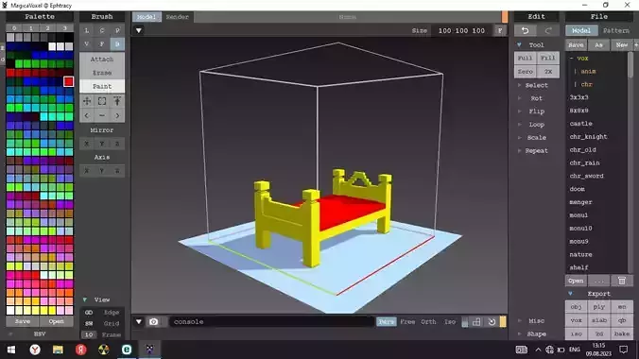Select the Attach brush action

click(x=102, y=60)
